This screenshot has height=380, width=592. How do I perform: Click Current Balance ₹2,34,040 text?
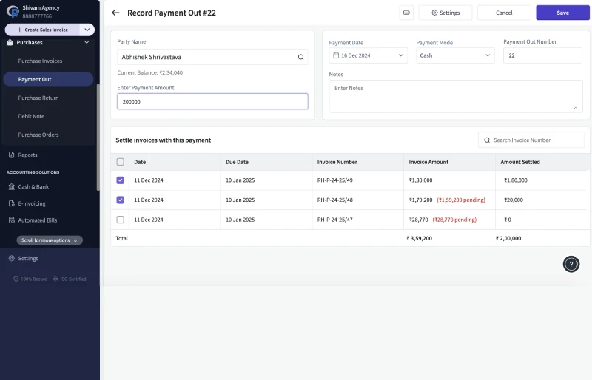point(150,73)
